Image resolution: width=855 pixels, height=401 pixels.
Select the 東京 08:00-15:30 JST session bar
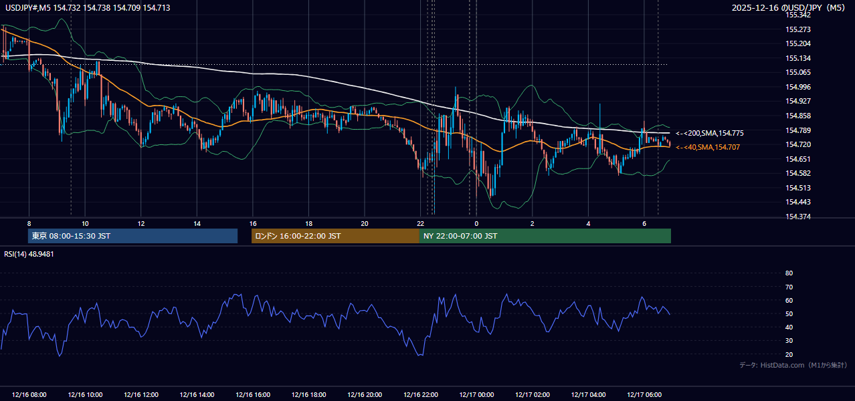(133, 236)
